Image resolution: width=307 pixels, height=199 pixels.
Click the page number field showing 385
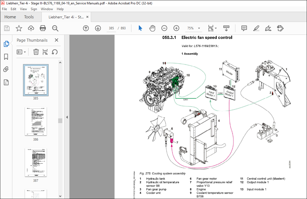pos(111,28)
